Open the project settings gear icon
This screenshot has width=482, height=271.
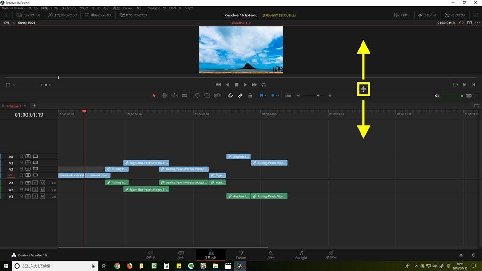[473, 255]
